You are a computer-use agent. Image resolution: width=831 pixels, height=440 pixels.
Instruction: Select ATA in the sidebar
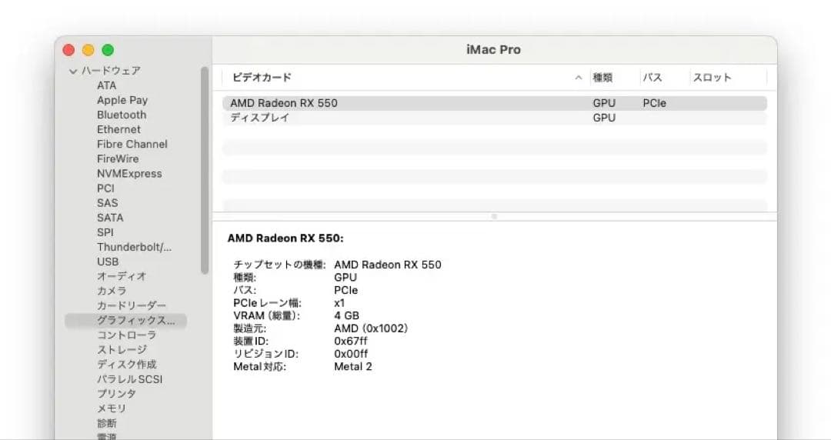(x=106, y=85)
